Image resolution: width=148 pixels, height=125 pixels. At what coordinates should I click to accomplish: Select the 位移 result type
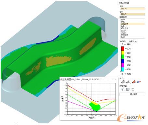click(123, 37)
